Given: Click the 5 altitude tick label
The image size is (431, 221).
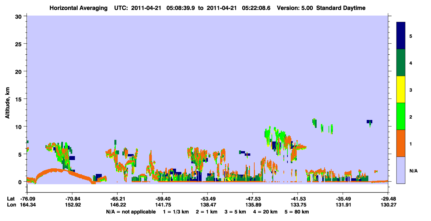Looking at the screenshot, I should (x=21, y=154).
